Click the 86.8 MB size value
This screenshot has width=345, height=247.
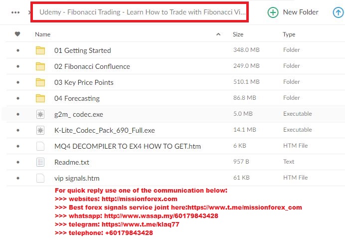point(244,98)
